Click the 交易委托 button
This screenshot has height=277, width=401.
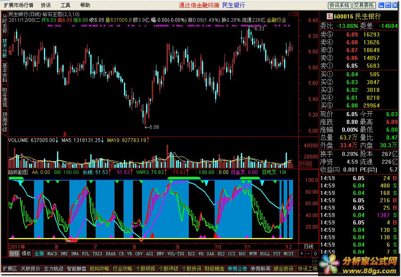[x=364, y=5]
